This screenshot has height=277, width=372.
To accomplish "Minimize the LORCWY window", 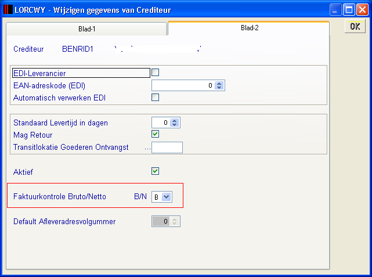I will point(335,10).
